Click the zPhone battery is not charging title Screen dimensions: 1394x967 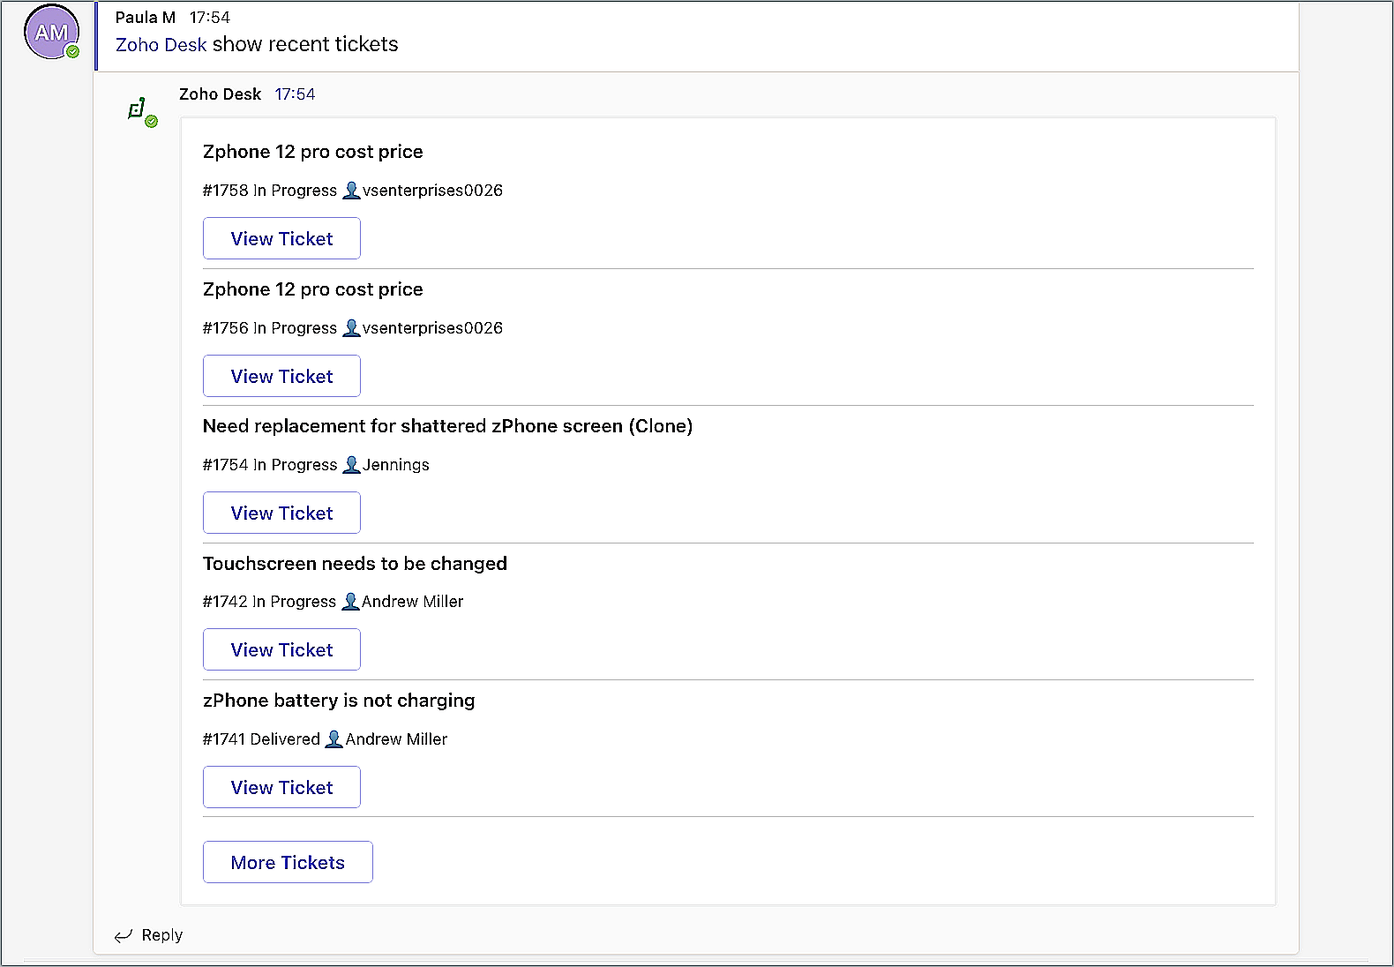point(339,701)
